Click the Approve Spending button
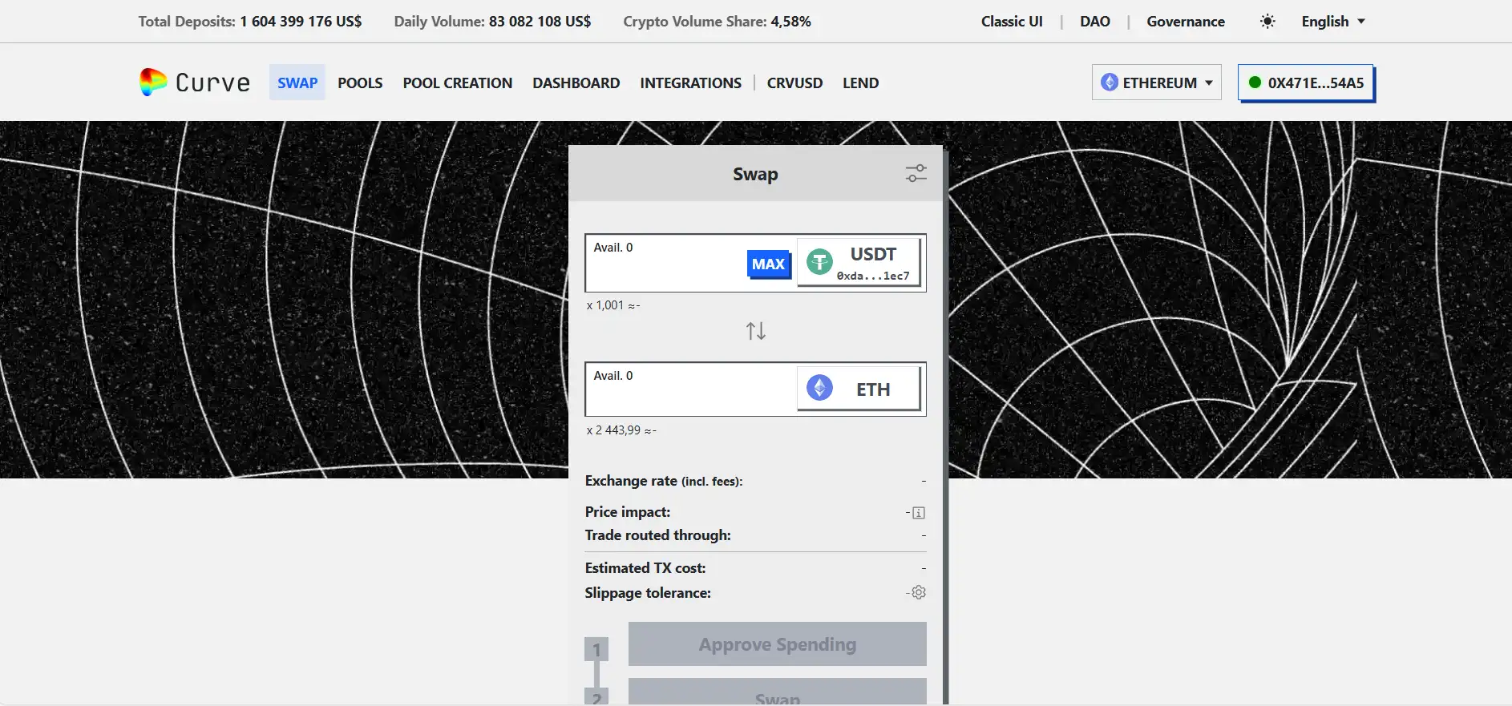 pyautogui.click(x=777, y=644)
